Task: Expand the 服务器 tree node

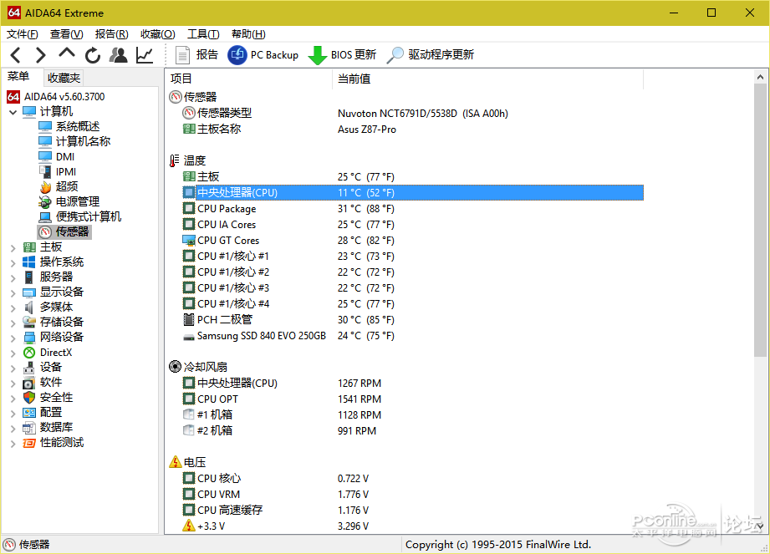Action: pyautogui.click(x=13, y=277)
